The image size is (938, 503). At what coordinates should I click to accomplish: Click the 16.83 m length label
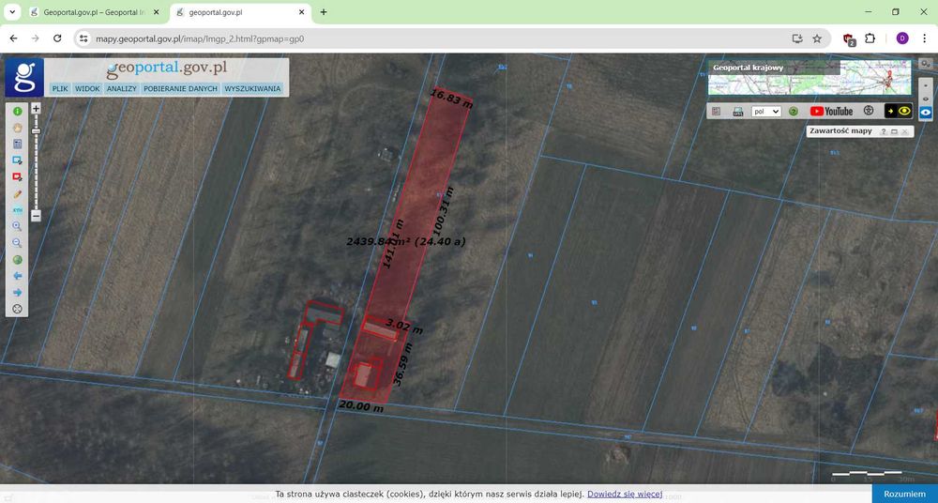[451, 99]
